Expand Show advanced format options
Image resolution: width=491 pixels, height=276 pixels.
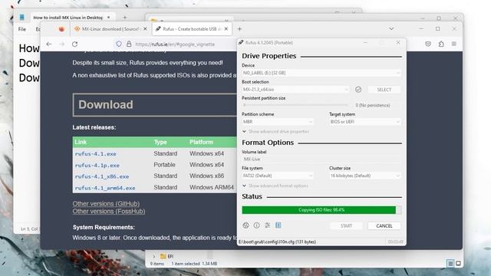(275, 186)
